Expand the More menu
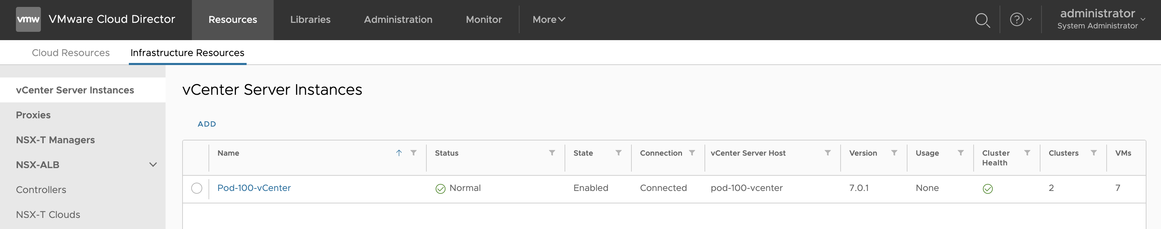The width and height of the screenshot is (1161, 229). pos(549,19)
